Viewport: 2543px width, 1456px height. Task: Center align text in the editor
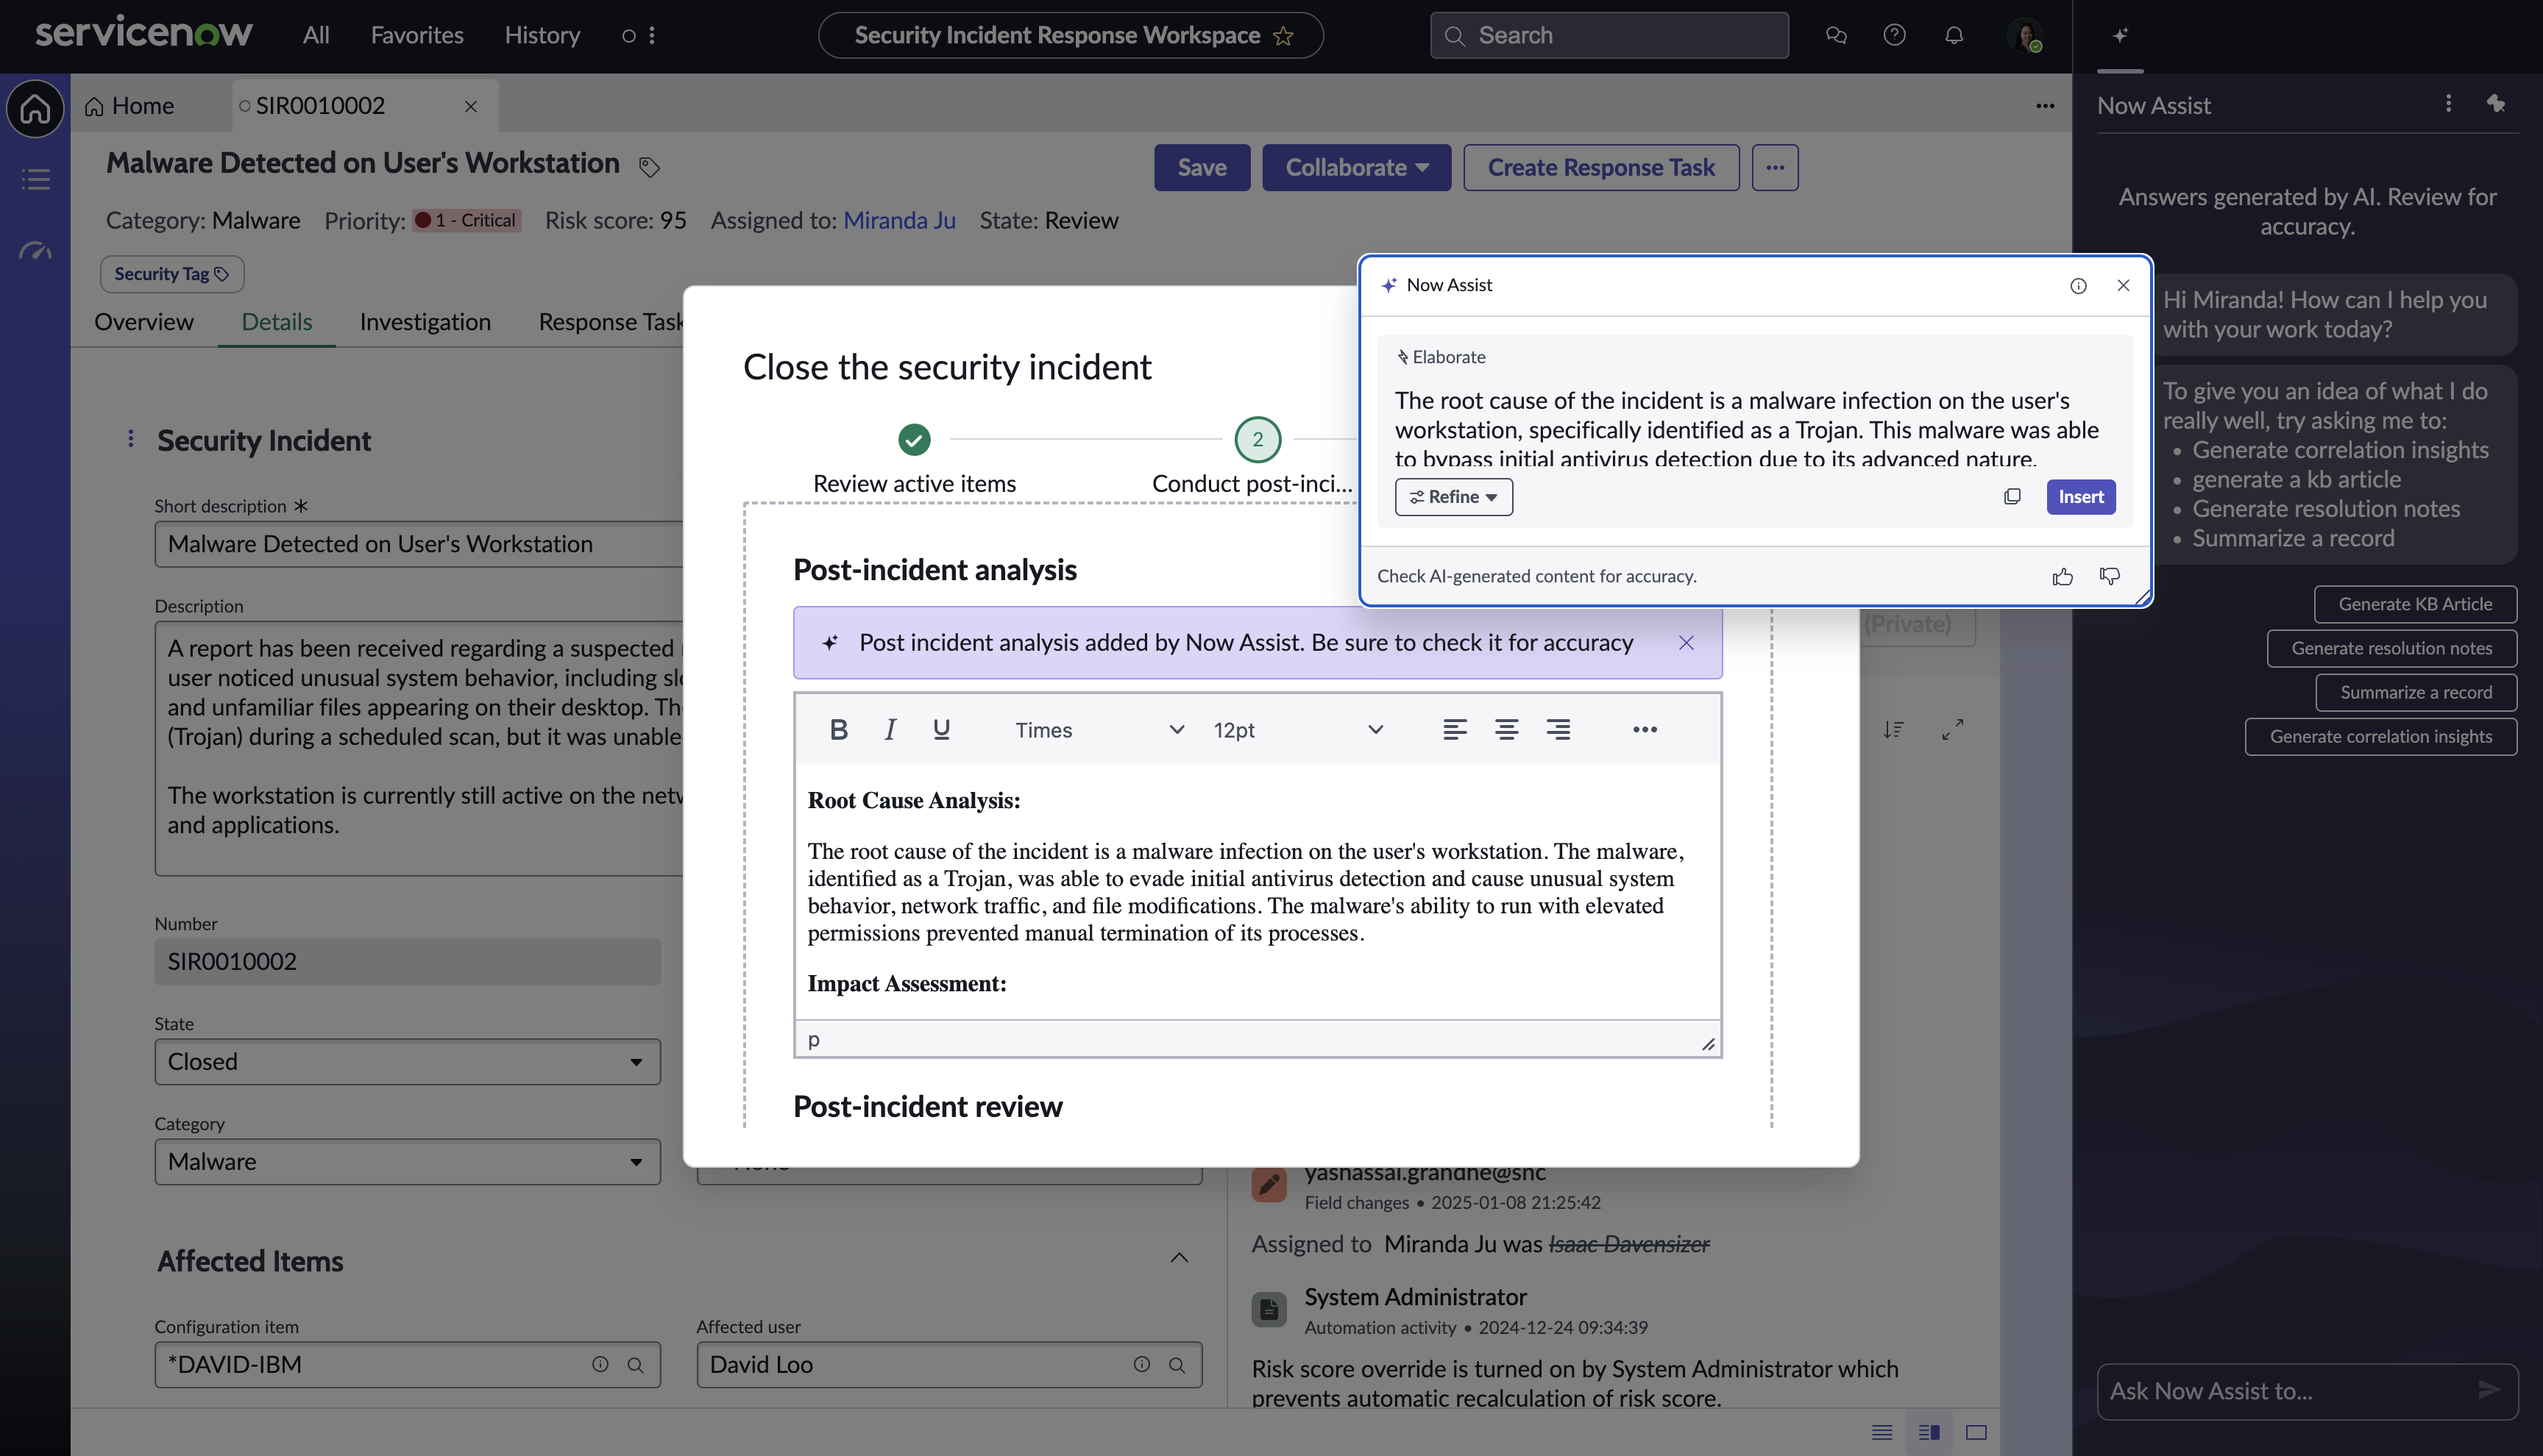(1505, 730)
